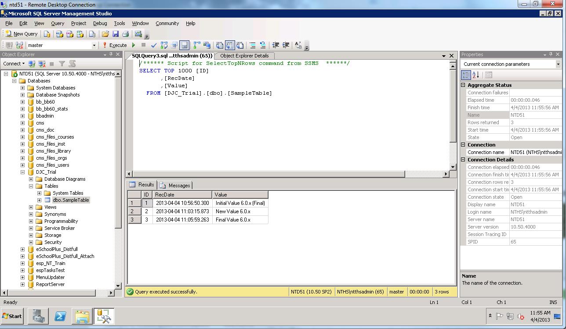566x329 pixels.
Task: Collapse Connection Details section in Properties
Action: [463, 160]
